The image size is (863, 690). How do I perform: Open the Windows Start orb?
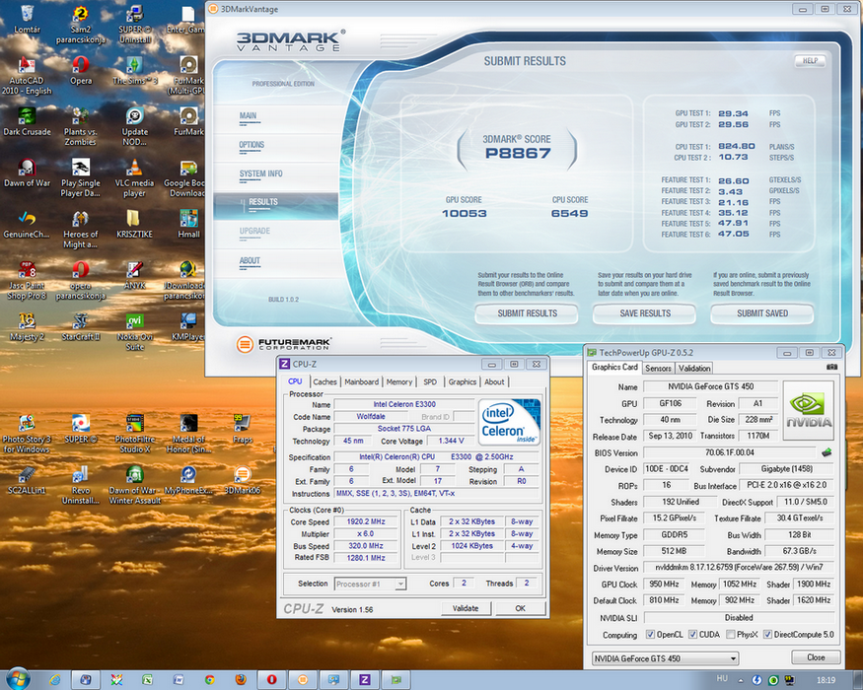click(x=18, y=679)
